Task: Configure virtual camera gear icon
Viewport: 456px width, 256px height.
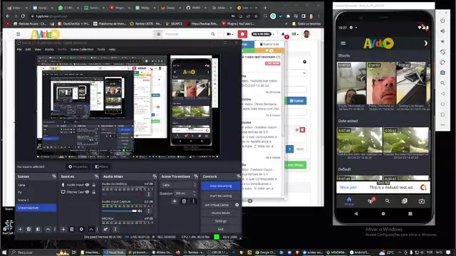Action: [237, 205]
